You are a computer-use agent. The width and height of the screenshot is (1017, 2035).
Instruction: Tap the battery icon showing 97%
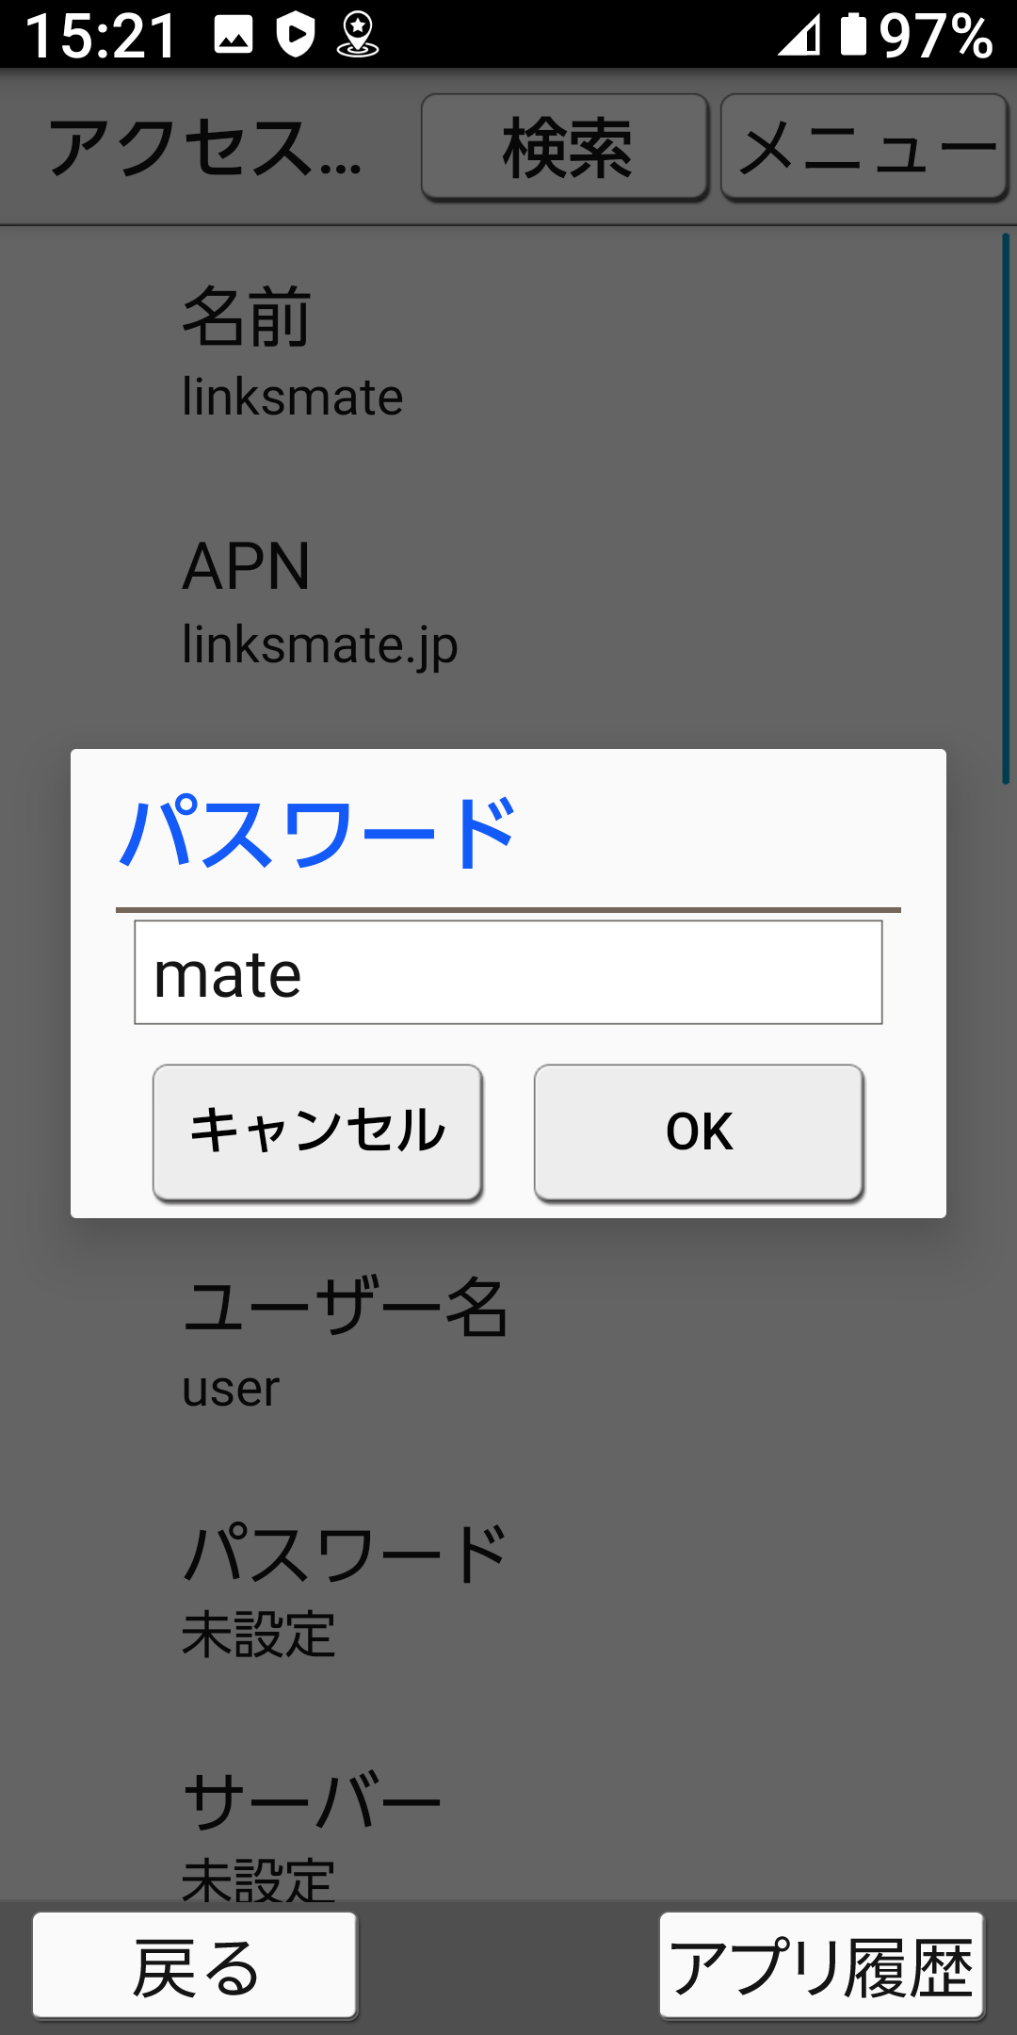(853, 35)
